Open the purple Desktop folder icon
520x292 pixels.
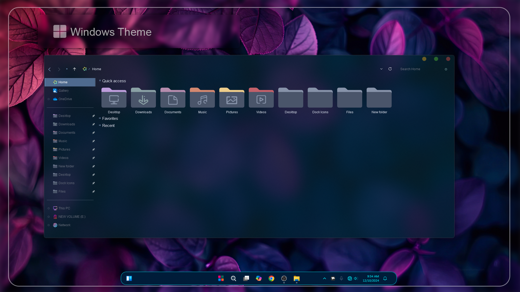114,98
